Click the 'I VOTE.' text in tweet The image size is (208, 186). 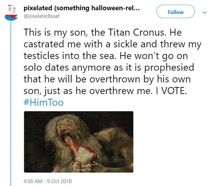(x=171, y=91)
